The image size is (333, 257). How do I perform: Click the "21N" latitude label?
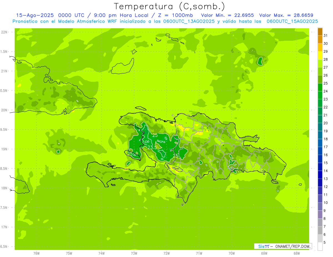click(x=4, y=71)
